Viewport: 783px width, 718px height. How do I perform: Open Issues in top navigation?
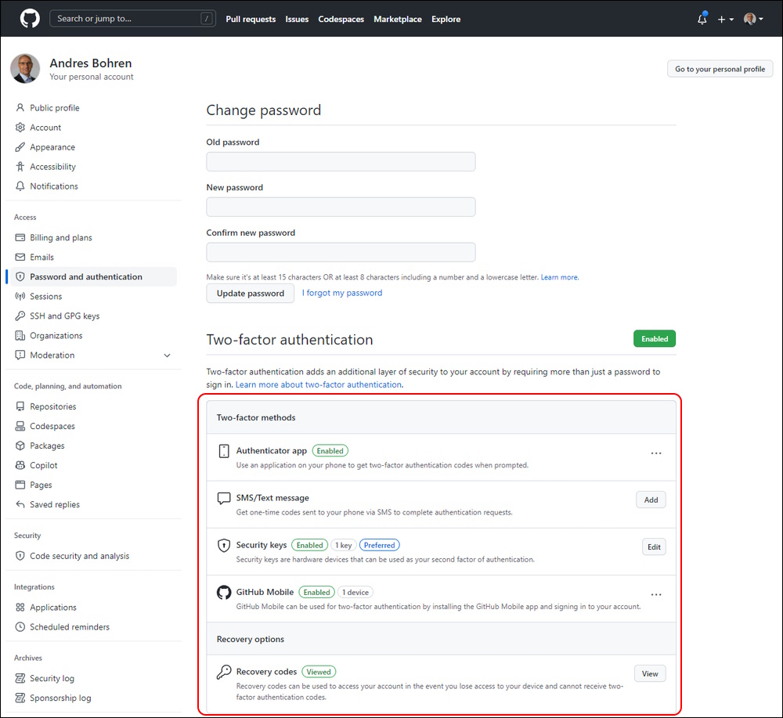tap(297, 19)
